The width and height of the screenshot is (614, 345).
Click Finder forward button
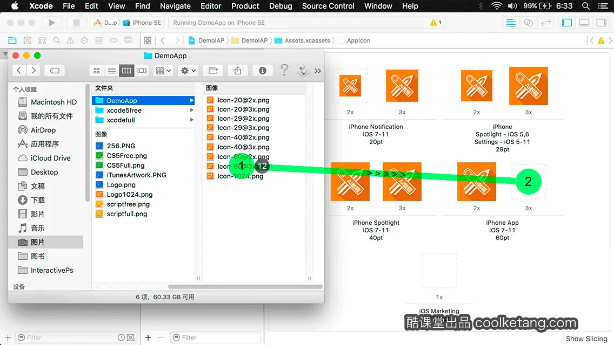tap(34, 71)
